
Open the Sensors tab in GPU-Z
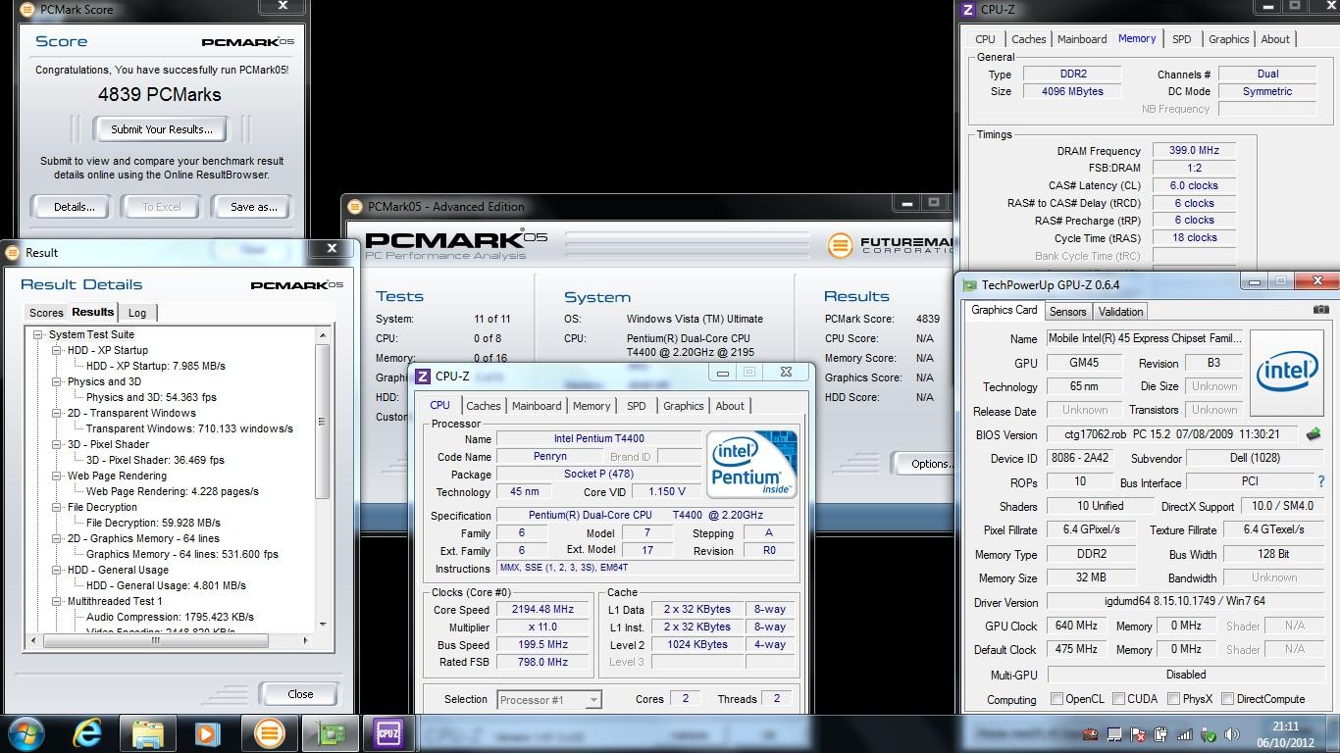tap(1067, 311)
